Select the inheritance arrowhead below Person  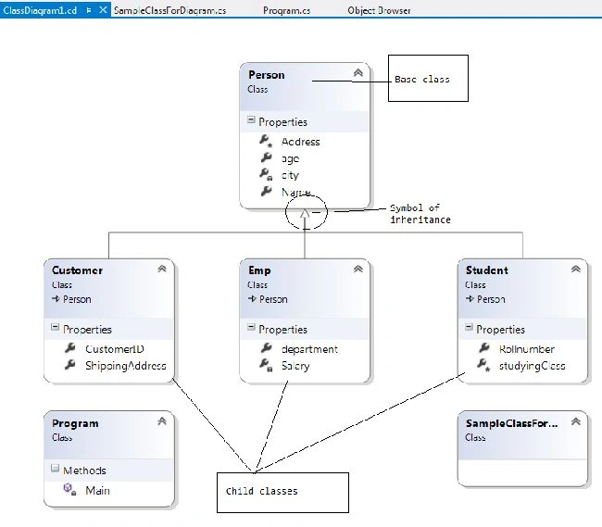click(305, 213)
